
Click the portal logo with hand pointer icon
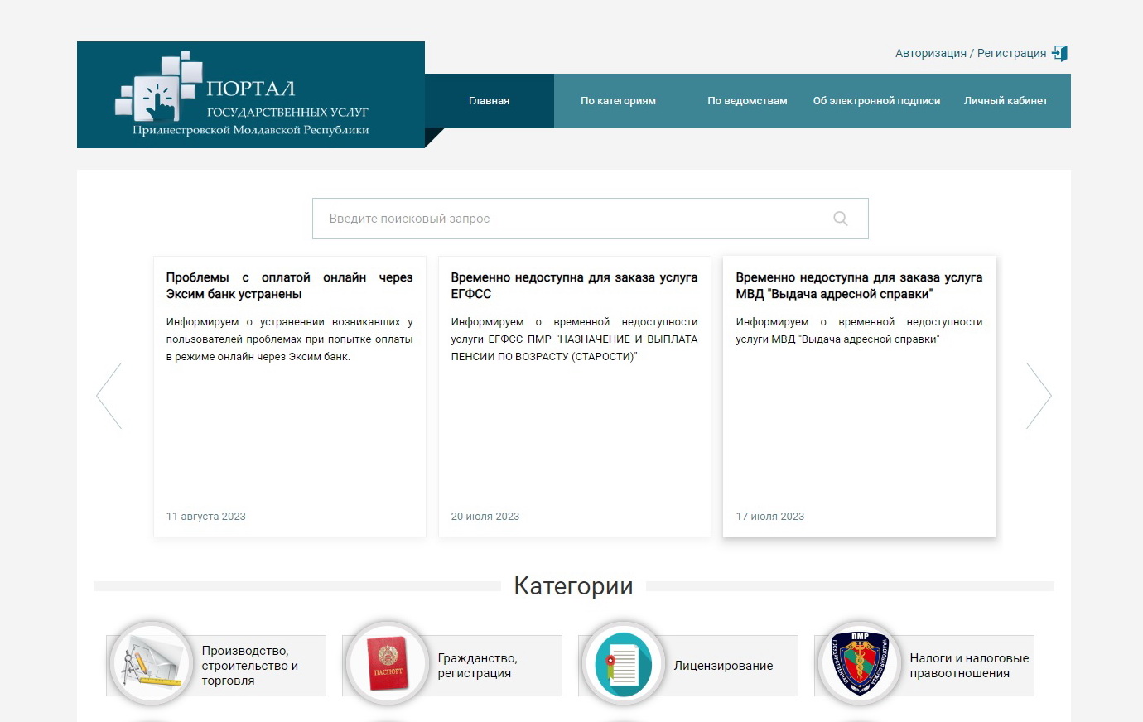pos(250,94)
